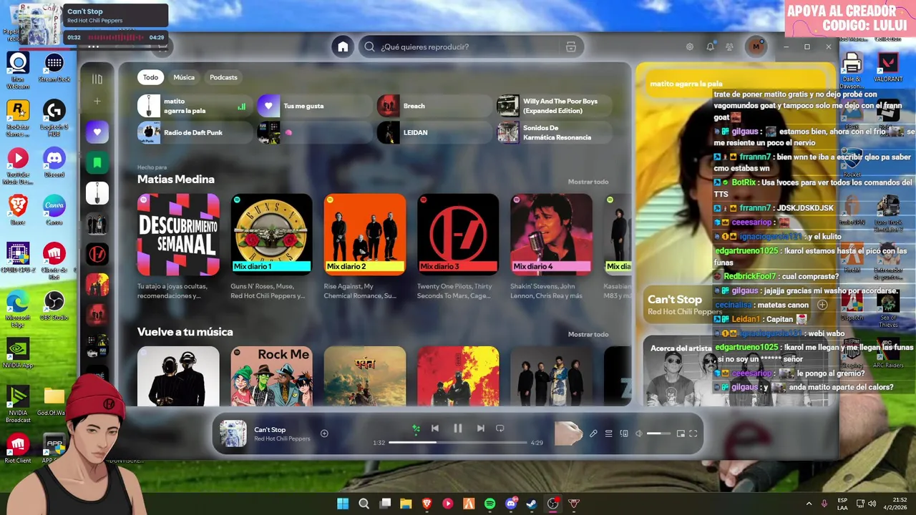Toggle smart shuffle in player bar
The height and width of the screenshot is (515, 916).
point(416,428)
